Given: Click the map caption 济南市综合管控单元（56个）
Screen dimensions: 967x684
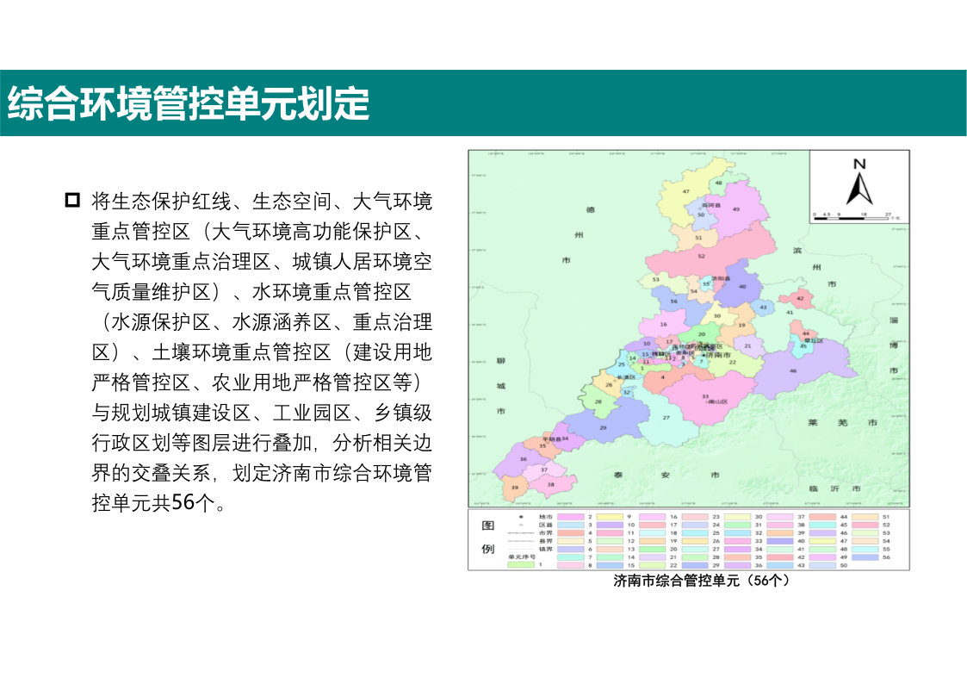Looking at the screenshot, I should tap(701, 581).
